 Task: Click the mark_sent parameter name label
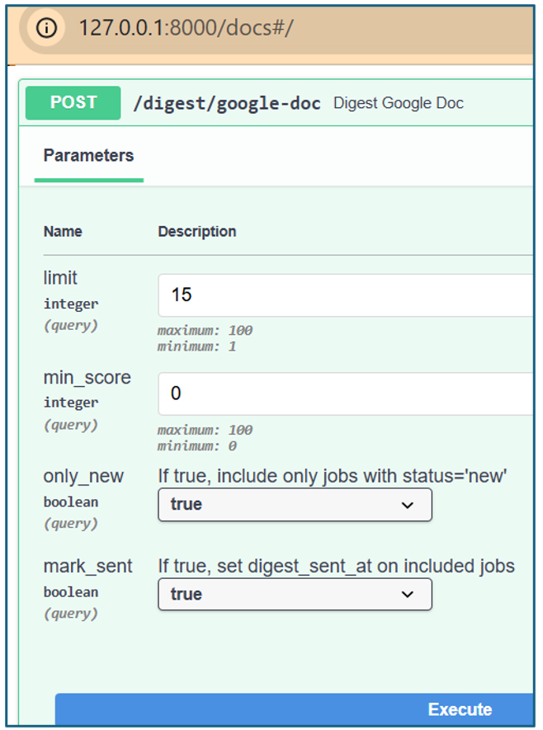[x=87, y=566]
